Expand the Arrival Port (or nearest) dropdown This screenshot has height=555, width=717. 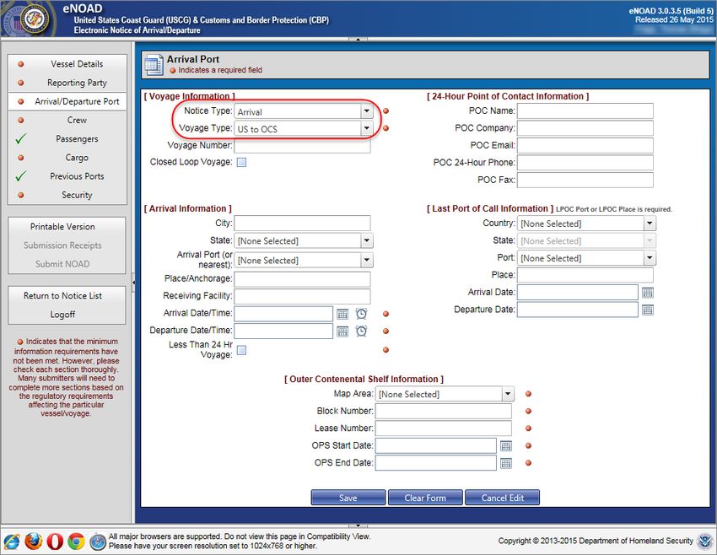point(367,260)
